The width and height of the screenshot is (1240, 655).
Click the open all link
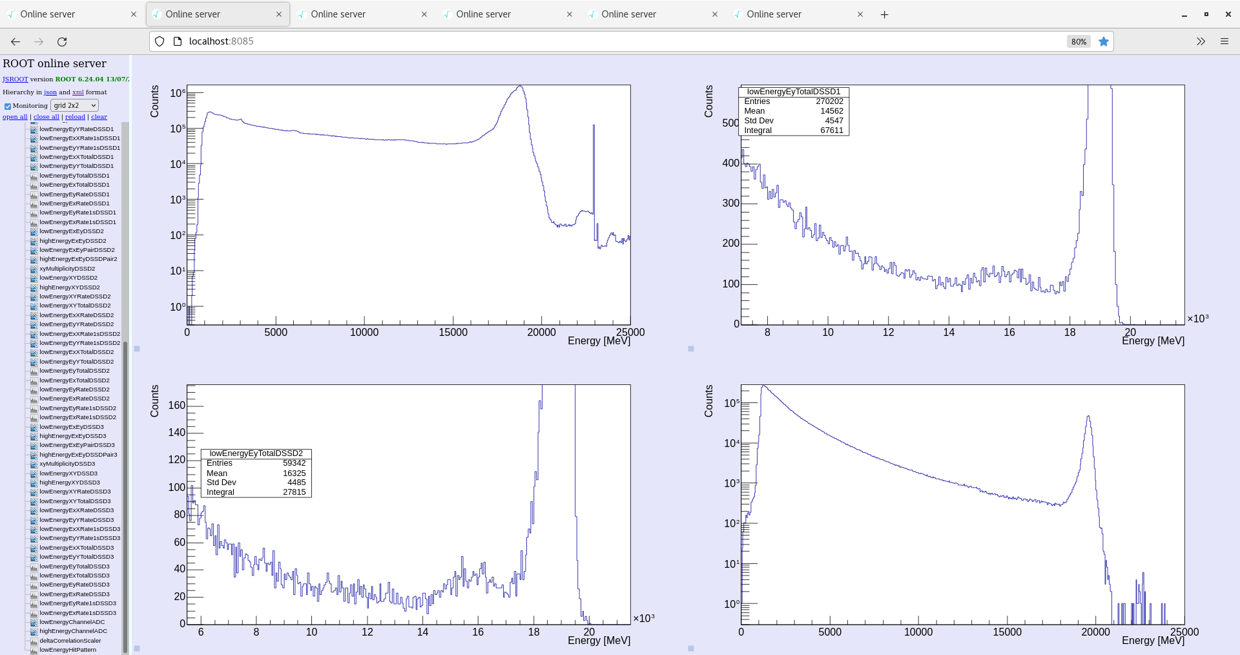tap(15, 117)
